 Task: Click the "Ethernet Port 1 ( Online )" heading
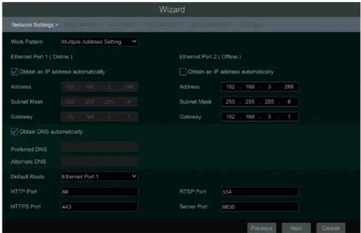click(42, 57)
